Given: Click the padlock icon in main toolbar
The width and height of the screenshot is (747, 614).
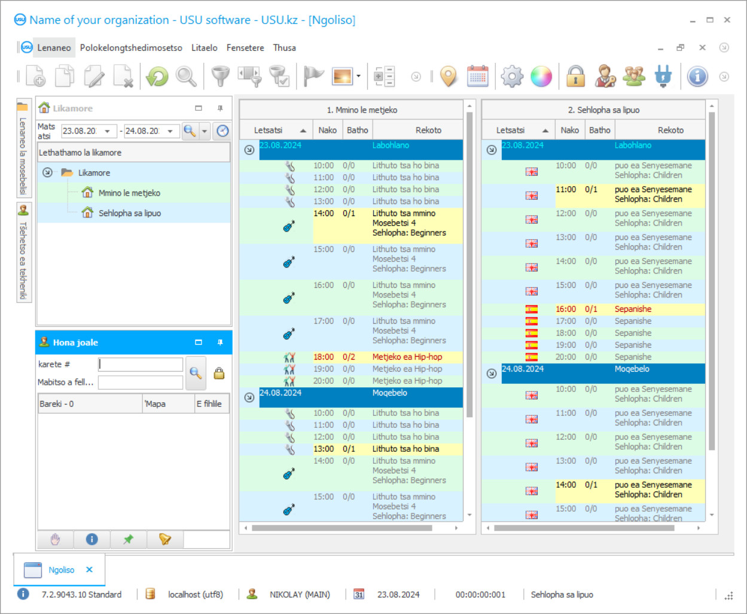Looking at the screenshot, I should coord(575,77).
